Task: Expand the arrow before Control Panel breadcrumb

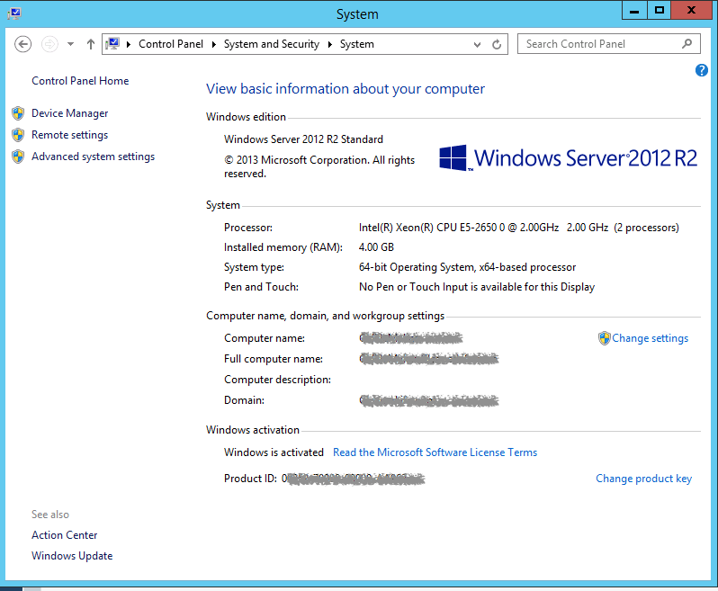Action: [129, 44]
